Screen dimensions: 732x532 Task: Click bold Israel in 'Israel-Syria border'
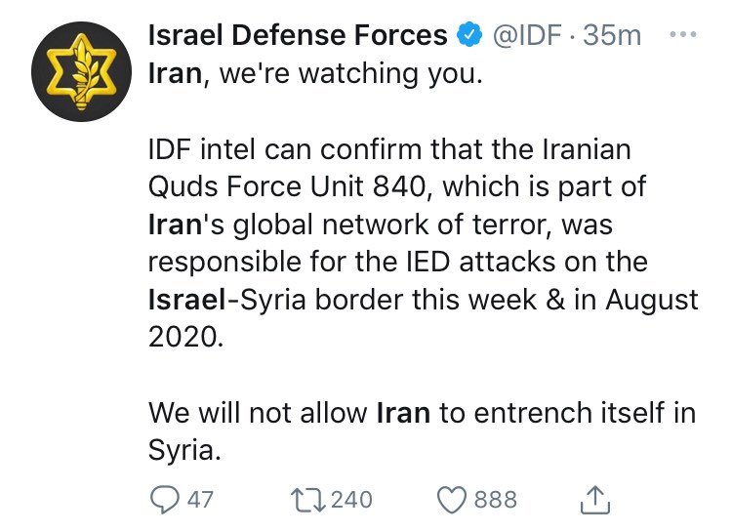pos(186,300)
